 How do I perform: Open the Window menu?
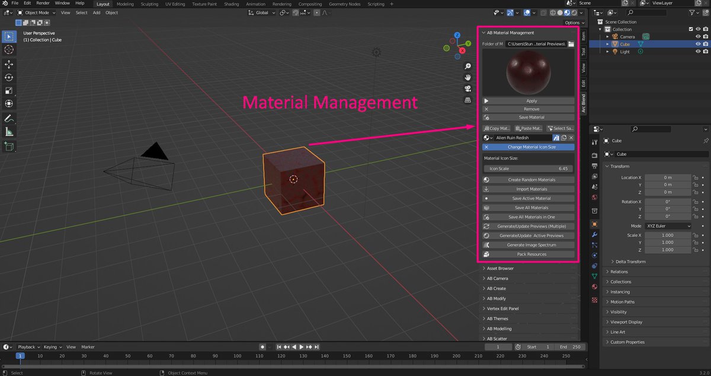62,3
